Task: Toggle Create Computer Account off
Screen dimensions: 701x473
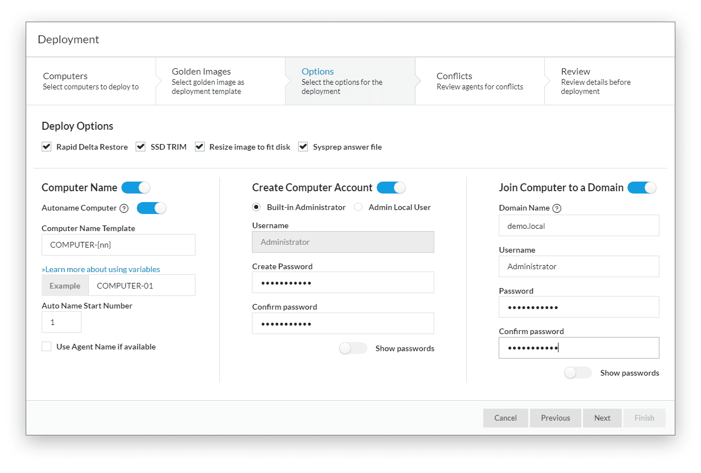Action: [x=392, y=187]
